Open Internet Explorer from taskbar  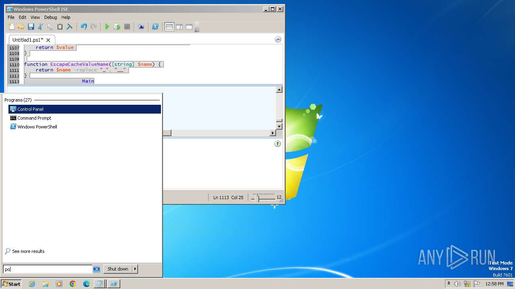tap(32, 284)
